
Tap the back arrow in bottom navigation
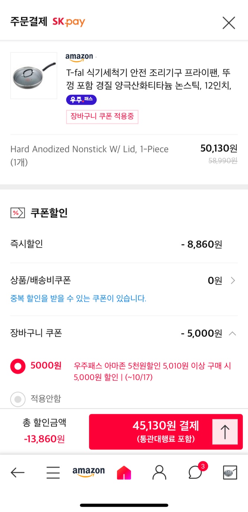point(18,472)
